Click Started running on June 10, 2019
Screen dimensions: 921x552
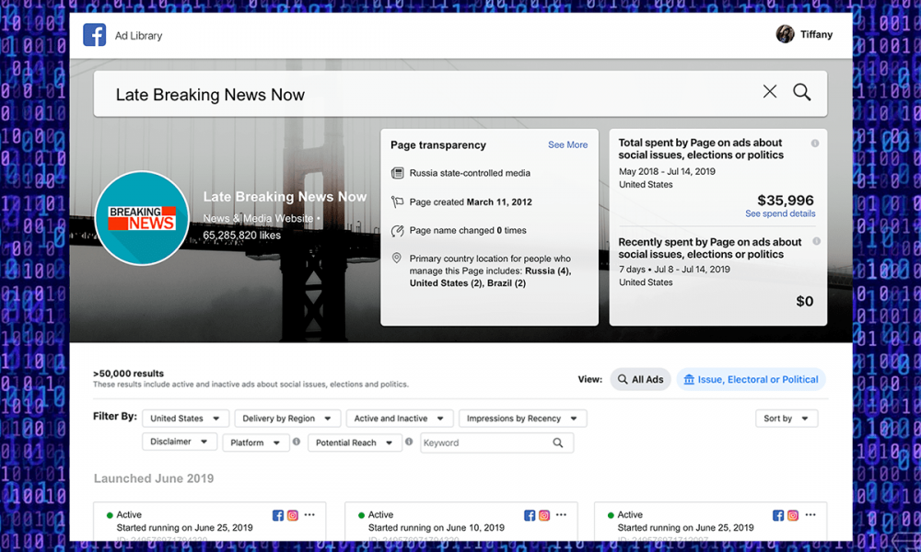437,527
